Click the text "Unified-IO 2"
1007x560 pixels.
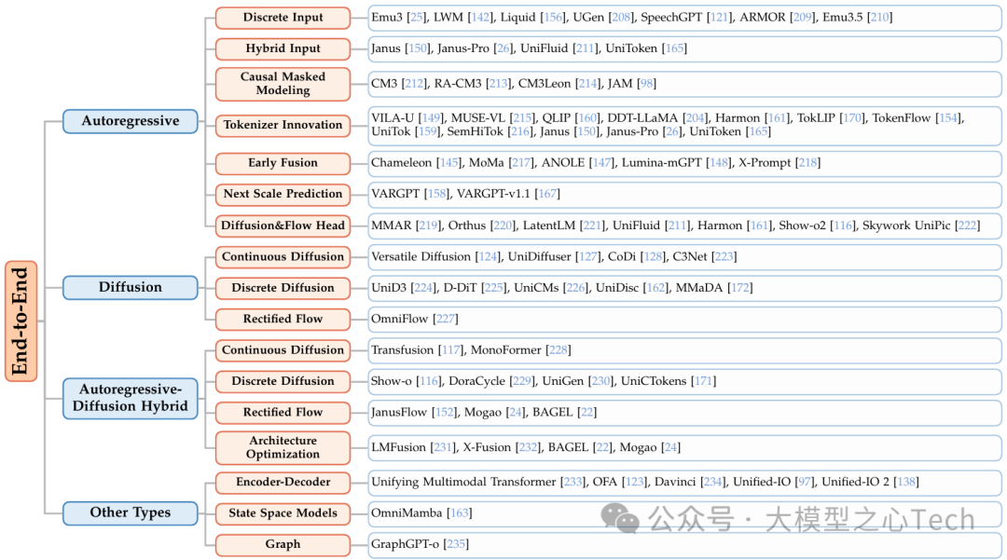(855, 482)
